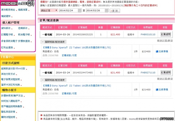Image resolution: width=175 pixels, height=121 pixels.
Task: Open invoice number FH89310110
Action: pos(148,34)
